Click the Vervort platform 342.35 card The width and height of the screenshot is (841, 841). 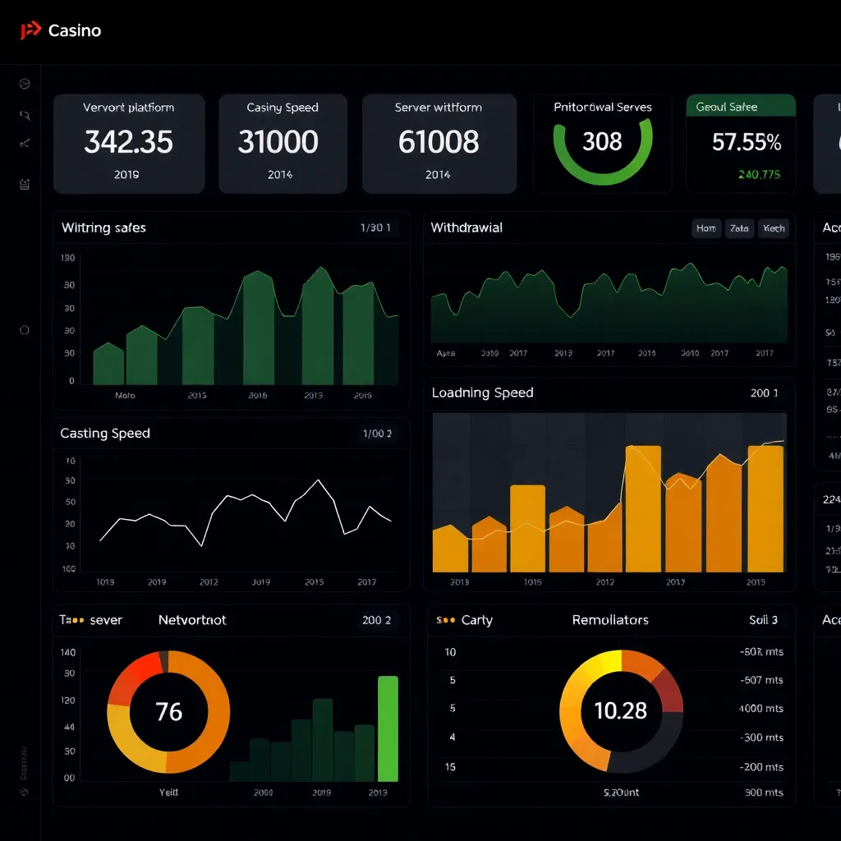[129, 143]
